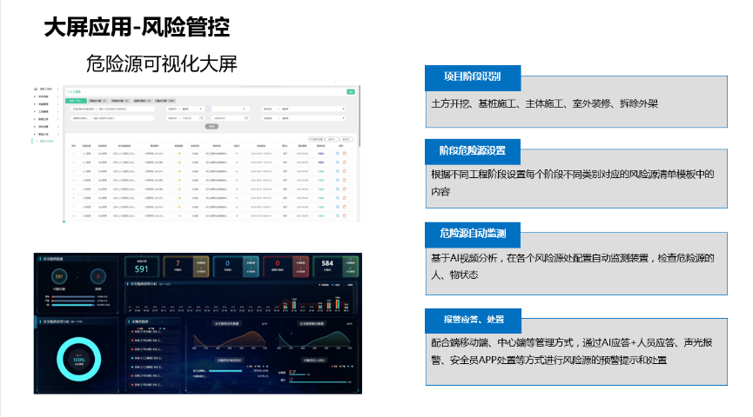Click the 大屏应用-风险管控 slide title
This screenshot has width=753, height=417.
137,27
